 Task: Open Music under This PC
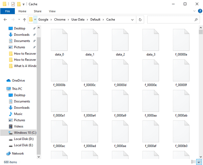[18, 114]
